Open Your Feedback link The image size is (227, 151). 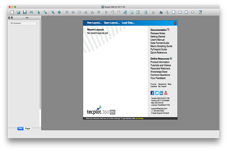pyautogui.click(x=158, y=78)
